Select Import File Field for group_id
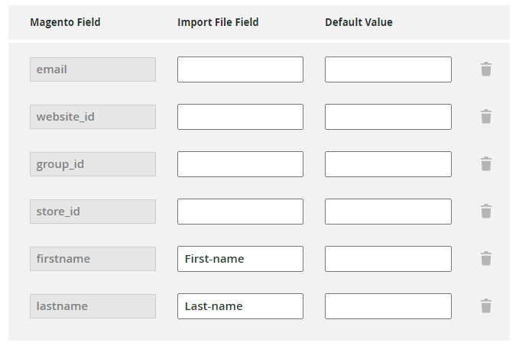Image resolution: width=519 pixels, height=349 pixels. tap(240, 164)
